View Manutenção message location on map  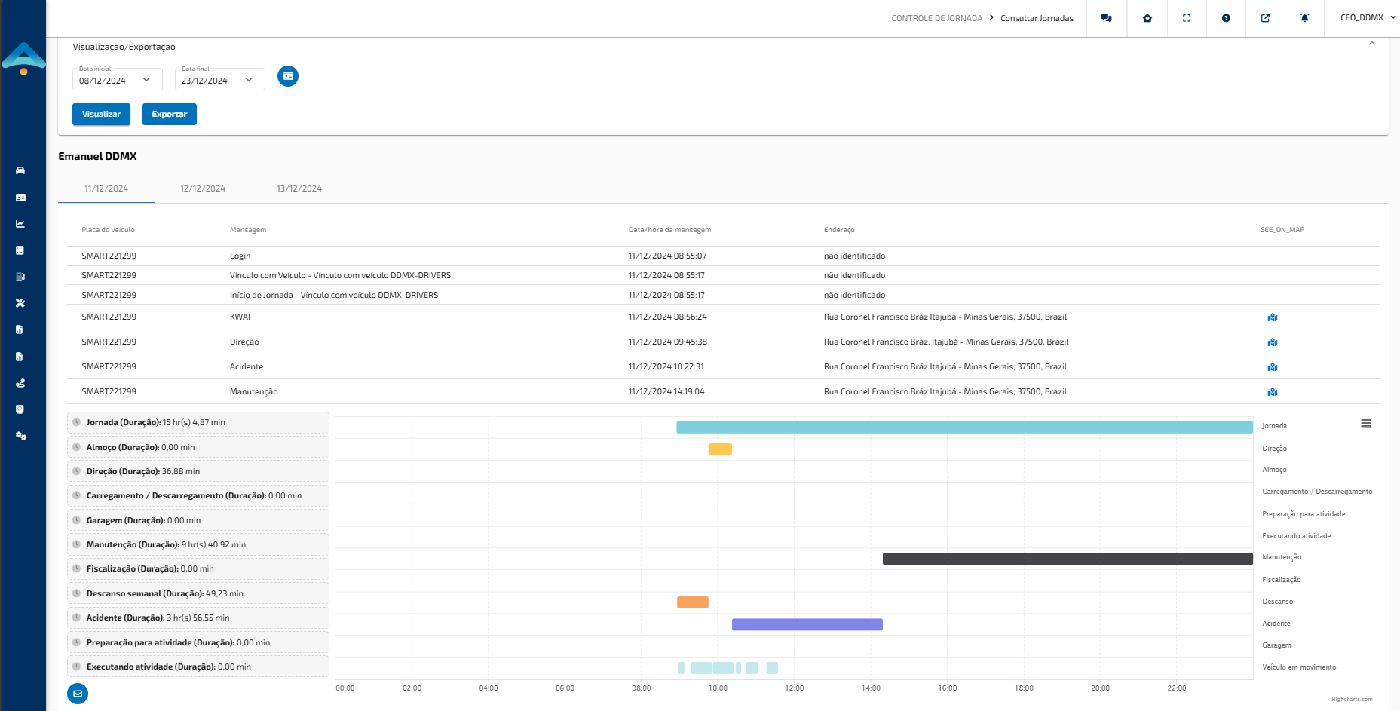(1273, 392)
